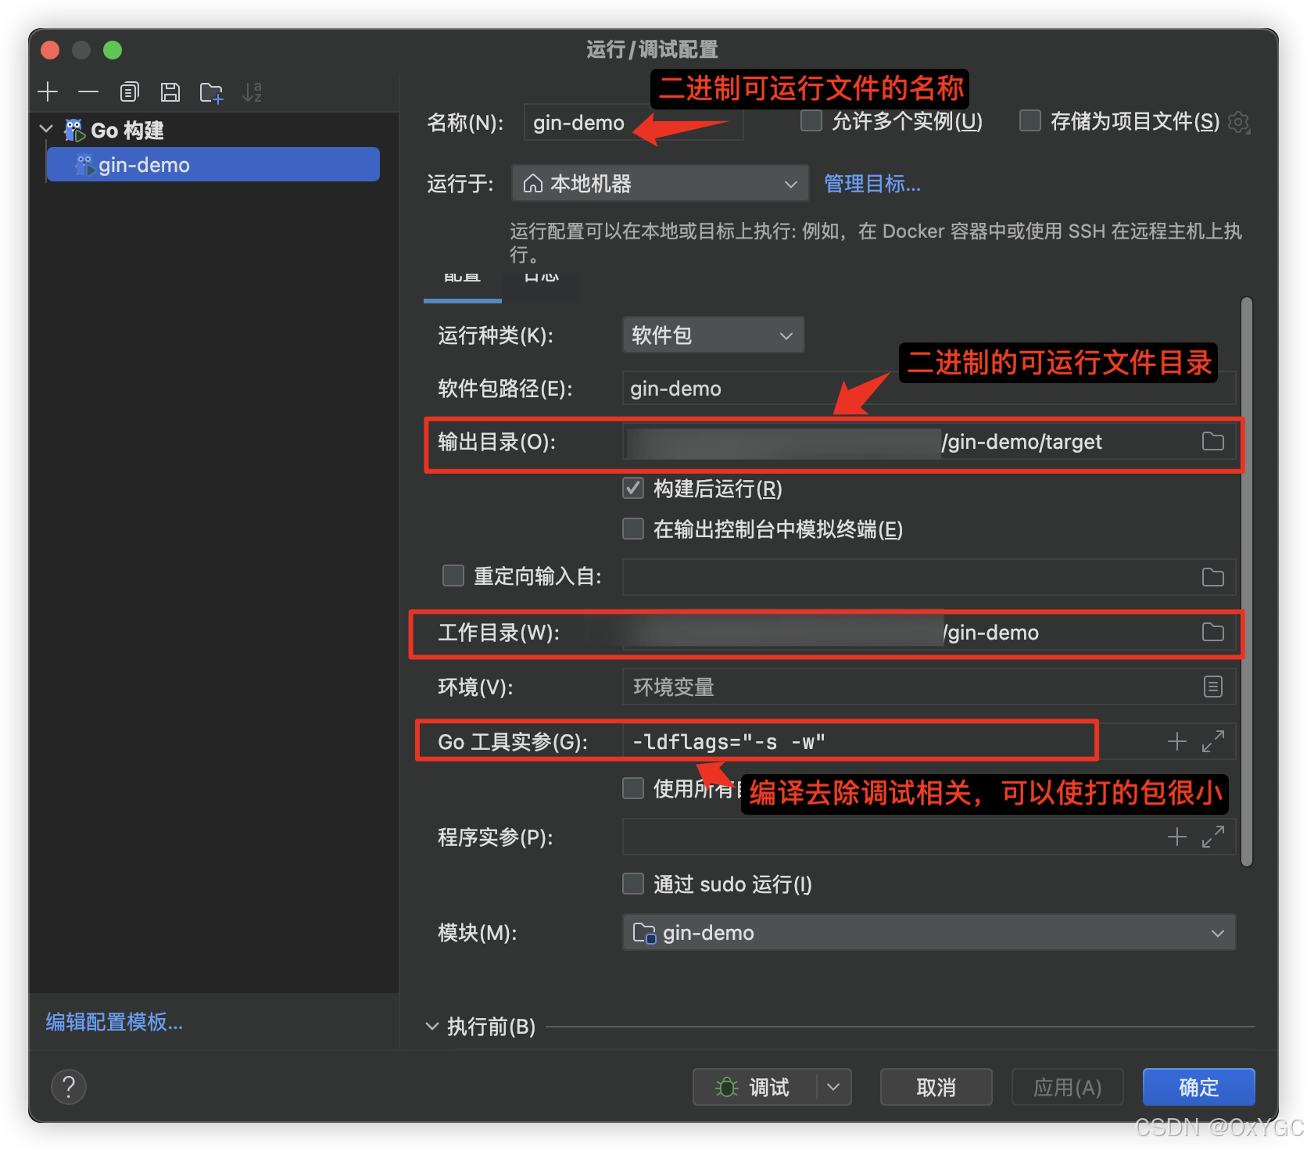Enable 重定向输入自 checkbox

[453, 575]
